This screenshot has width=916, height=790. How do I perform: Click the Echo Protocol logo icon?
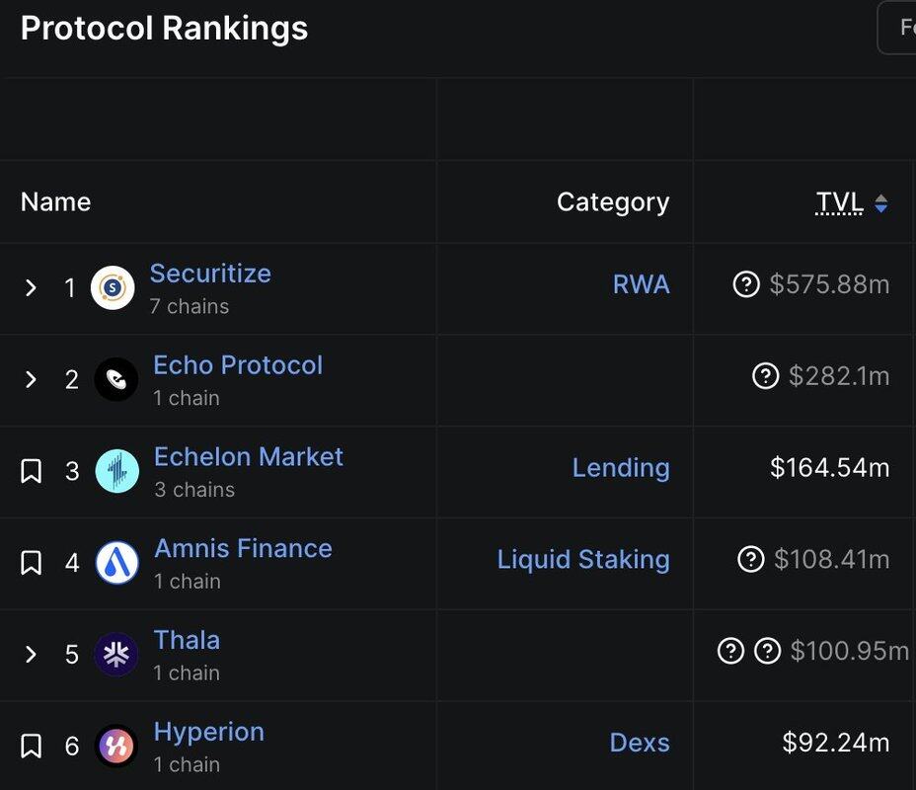[x=116, y=379]
